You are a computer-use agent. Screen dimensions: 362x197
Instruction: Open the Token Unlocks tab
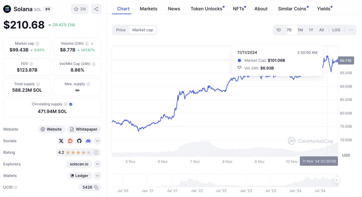coord(207,9)
